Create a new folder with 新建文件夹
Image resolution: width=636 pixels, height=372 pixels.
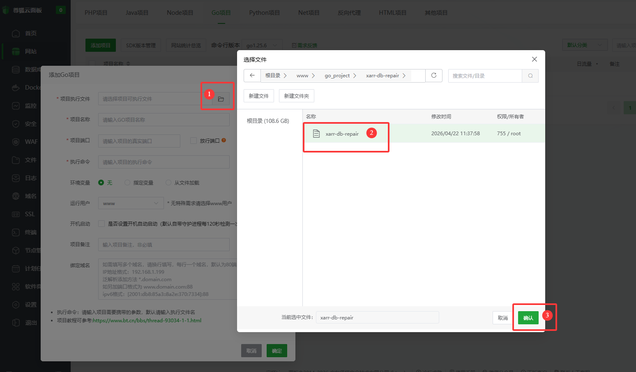coord(296,95)
